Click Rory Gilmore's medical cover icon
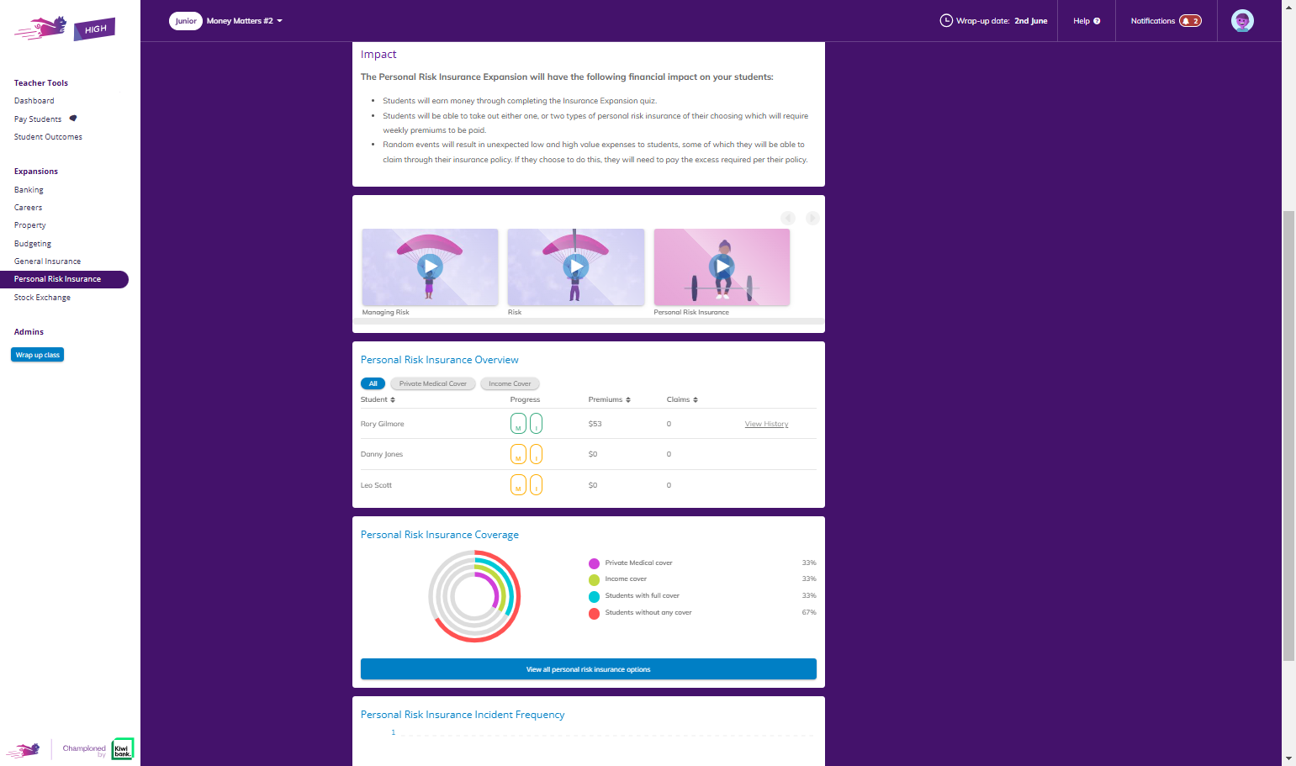This screenshot has width=1296, height=766. pyautogui.click(x=518, y=424)
